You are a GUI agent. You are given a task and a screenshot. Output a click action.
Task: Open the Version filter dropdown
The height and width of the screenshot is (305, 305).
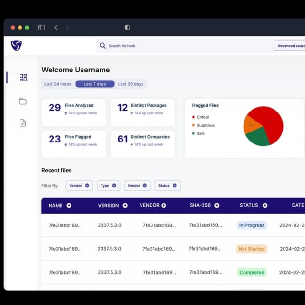pos(79,185)
